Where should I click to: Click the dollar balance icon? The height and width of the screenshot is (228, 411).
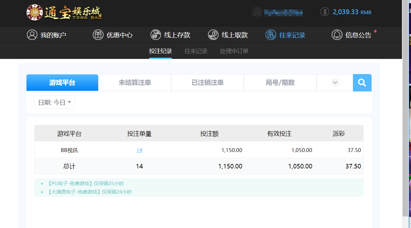tap(324, 12)
